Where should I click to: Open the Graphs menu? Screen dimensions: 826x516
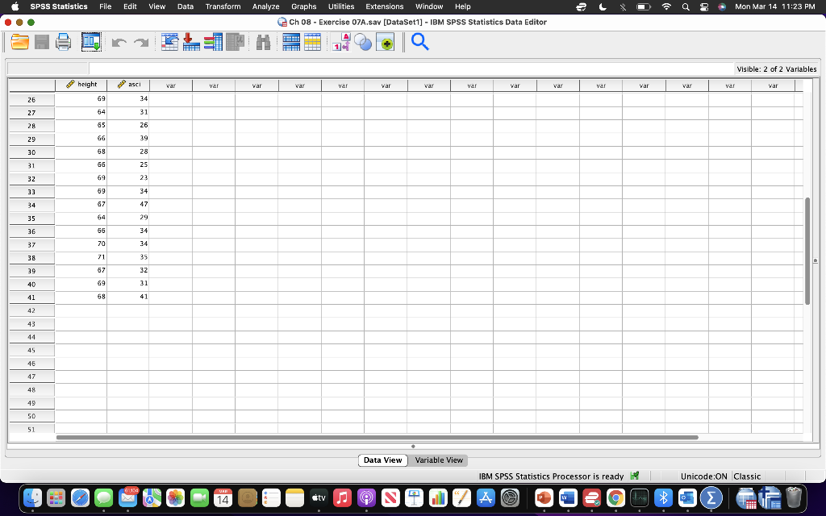[303, 6]
